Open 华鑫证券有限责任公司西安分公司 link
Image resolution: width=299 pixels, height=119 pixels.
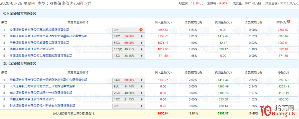[x=32, y=99]
